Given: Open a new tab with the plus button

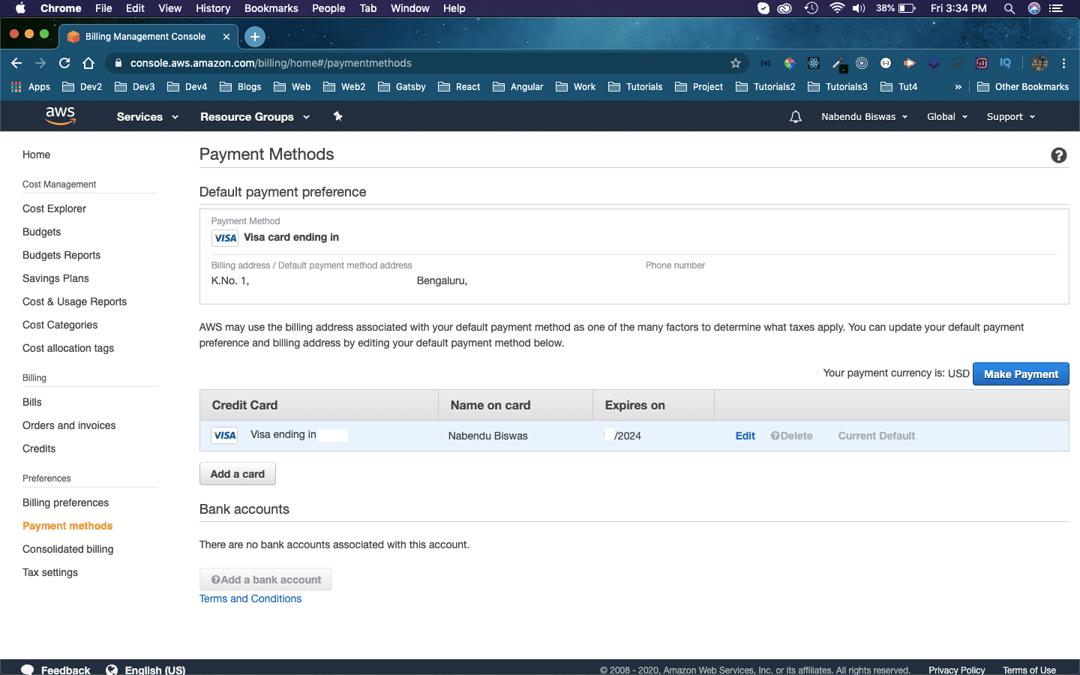Looking at the screenshot, I should point(255,36).
